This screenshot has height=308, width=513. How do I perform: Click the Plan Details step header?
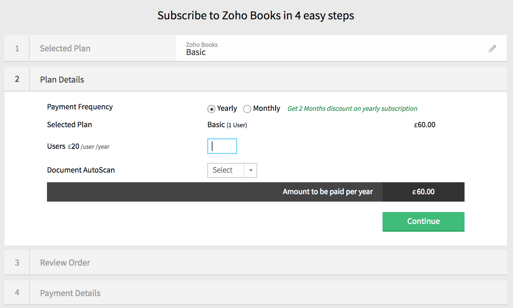pyautogui.click(x=62, y=80)
